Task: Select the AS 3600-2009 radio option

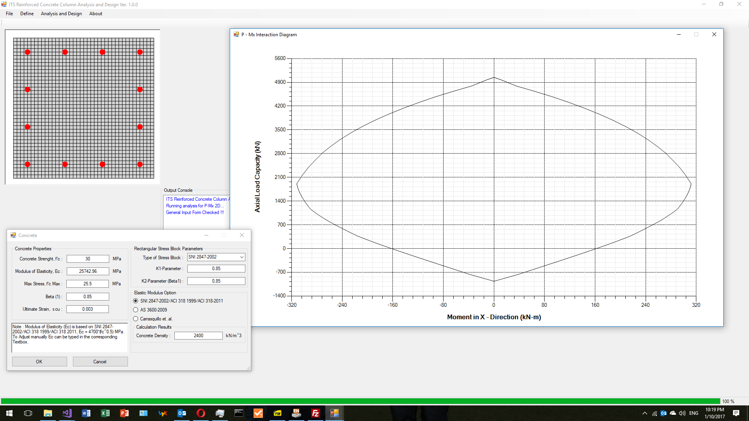Action: pos(136,310)
